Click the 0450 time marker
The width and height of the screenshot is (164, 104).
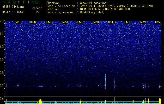click(158, 22)
